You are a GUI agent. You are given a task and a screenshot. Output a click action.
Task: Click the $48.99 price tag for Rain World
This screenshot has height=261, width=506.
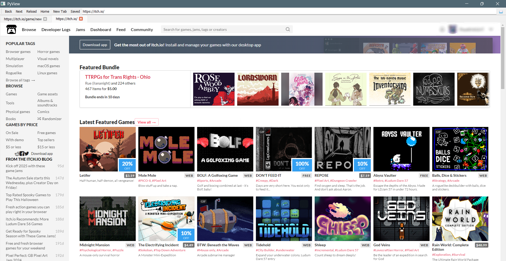coord(481,245)
